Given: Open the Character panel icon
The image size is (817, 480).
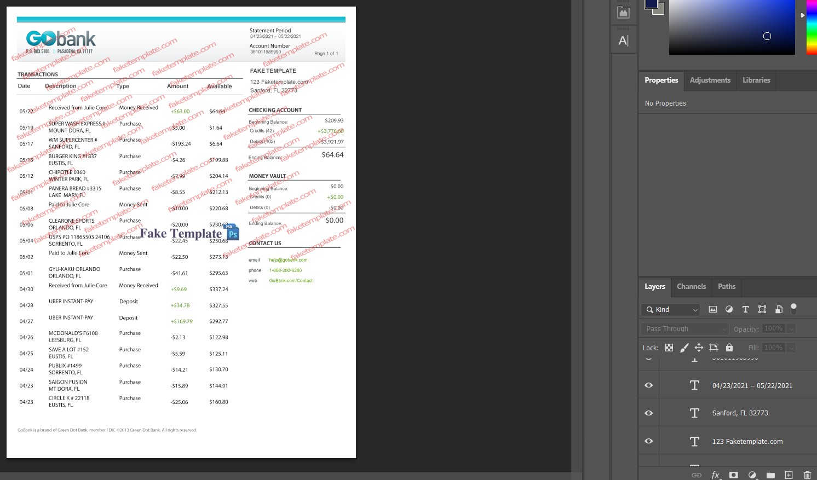Looking at the screenshot, I should [623, 41].
